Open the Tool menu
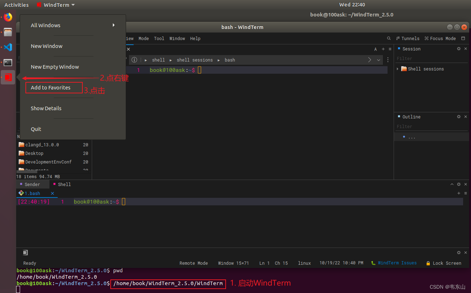This screenshot has height=293, width=471. [x=159, y=38]
